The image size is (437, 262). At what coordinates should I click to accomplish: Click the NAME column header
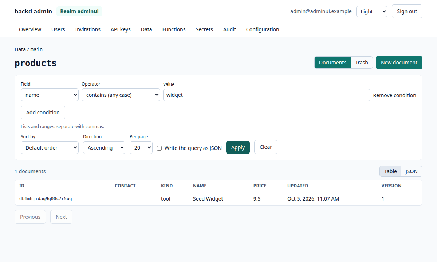tap(200, 186)
